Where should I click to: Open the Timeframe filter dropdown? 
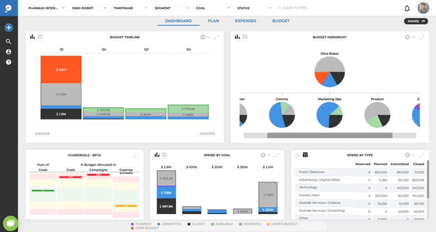130,8
